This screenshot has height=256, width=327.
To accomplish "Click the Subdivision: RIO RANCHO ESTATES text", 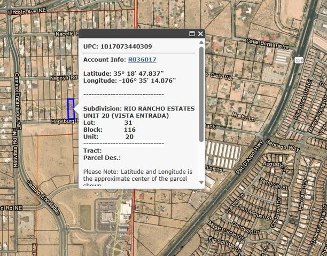I will coord(139,109).
